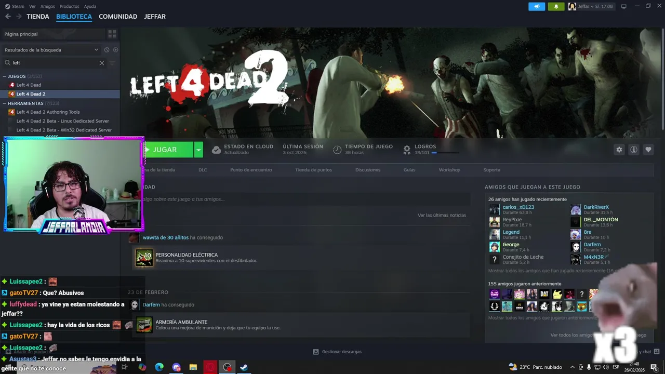Open Workshop tab
Image resolution: width=665 pixels, height=374 pixels.
coord(449,170)
